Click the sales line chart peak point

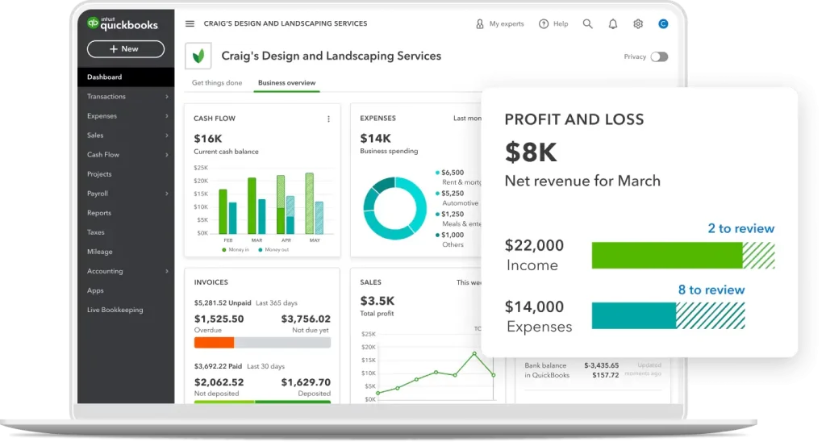[x=474, y=353]
